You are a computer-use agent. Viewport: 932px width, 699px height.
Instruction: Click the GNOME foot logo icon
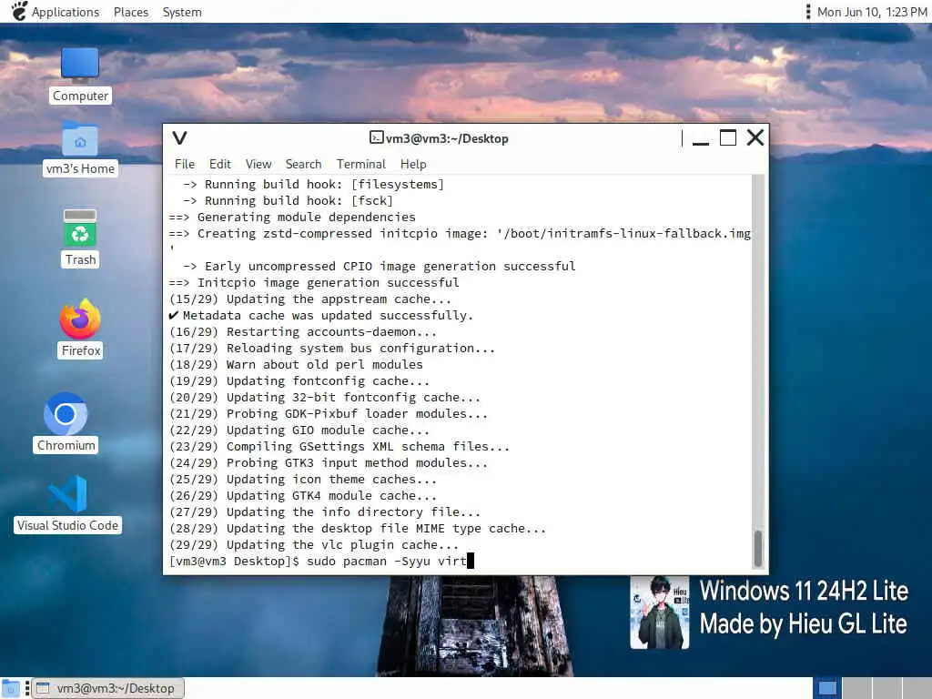click(x=19, y=11)
